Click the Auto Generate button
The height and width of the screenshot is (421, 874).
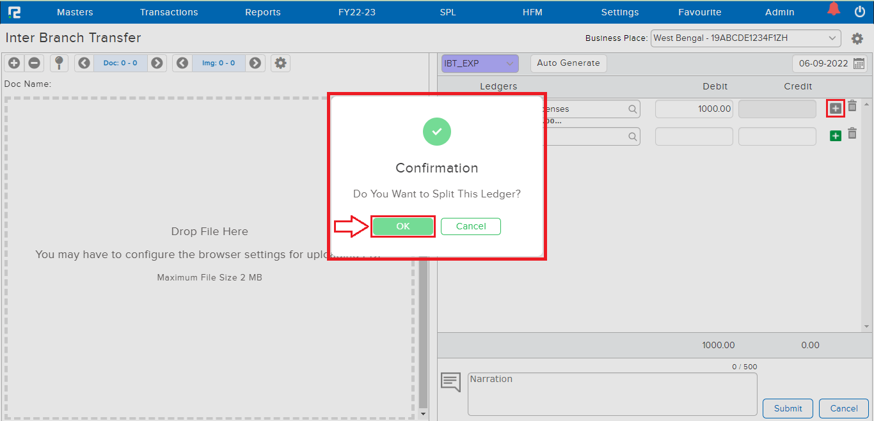point(568,63)
